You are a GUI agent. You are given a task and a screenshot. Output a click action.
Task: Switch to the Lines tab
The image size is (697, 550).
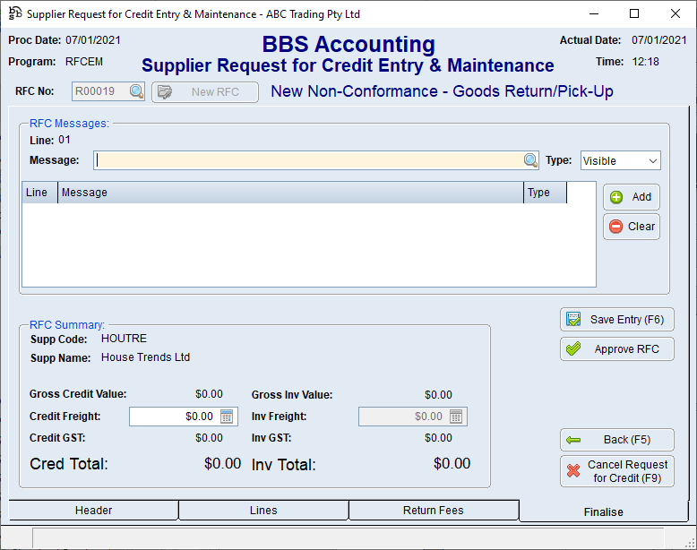point(263,511)
